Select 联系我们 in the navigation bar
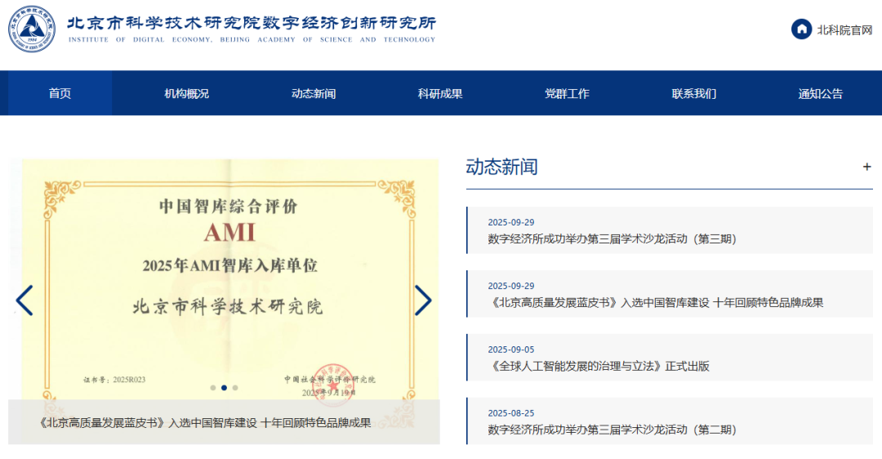Image resolution: width=882 pixels, height=459 pixels. click(x=693, y=93)
